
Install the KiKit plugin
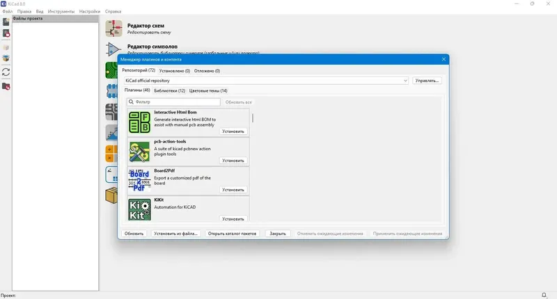point(233,219)
